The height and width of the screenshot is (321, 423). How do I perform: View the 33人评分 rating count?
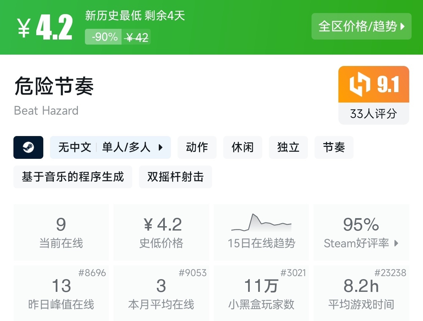(x=374, y=114)
